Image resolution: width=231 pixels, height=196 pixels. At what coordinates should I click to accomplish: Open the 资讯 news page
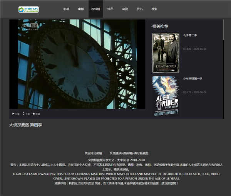[x=140, y=9]
